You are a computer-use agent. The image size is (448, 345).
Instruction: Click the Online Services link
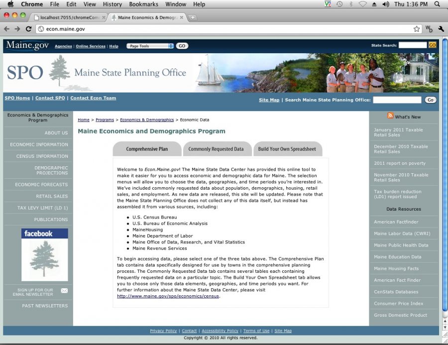coord(91,46)
